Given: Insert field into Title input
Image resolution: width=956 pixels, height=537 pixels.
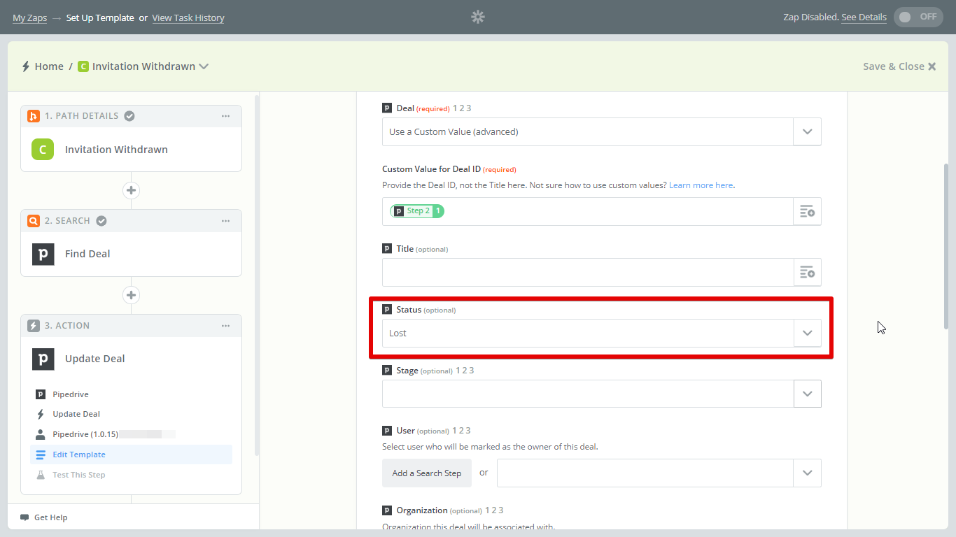Looking at the screenshot, I should tap(807, 272).
